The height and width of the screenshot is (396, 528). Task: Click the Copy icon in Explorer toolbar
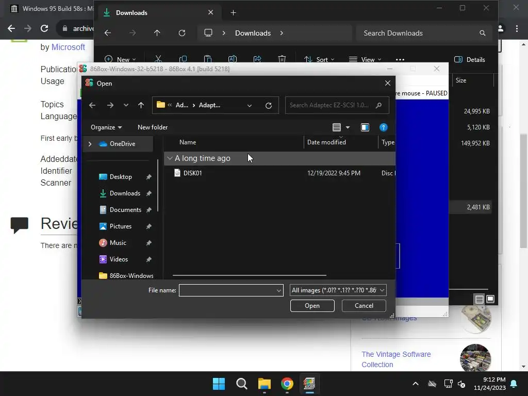[183, 59]
